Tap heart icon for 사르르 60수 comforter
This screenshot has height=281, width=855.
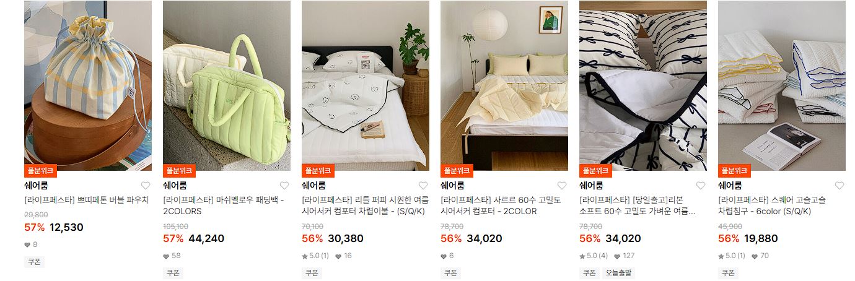[x=562, y=186]
